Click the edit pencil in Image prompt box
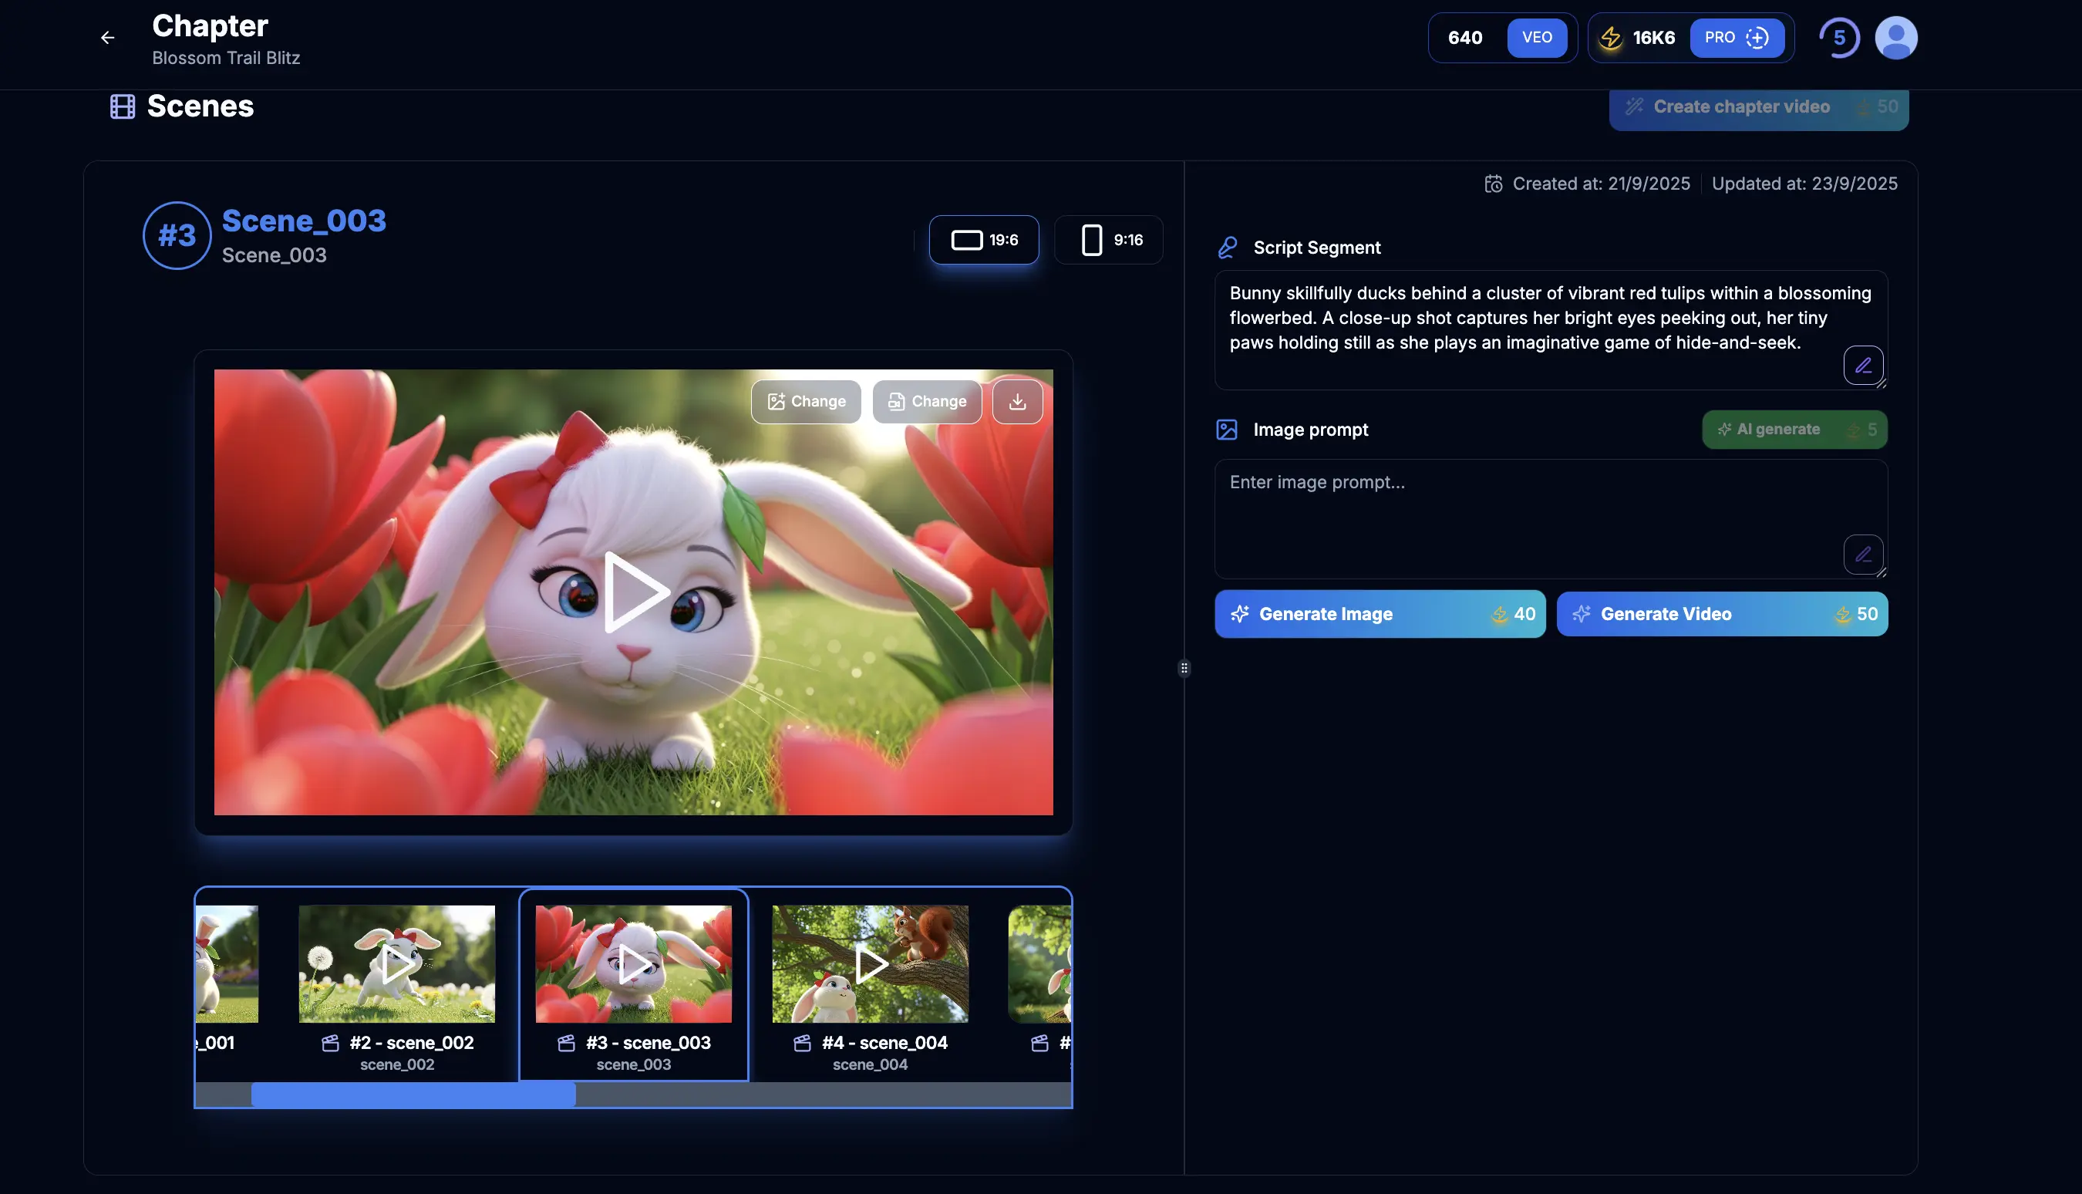2082x1194 pixels. click(1862, 555)
